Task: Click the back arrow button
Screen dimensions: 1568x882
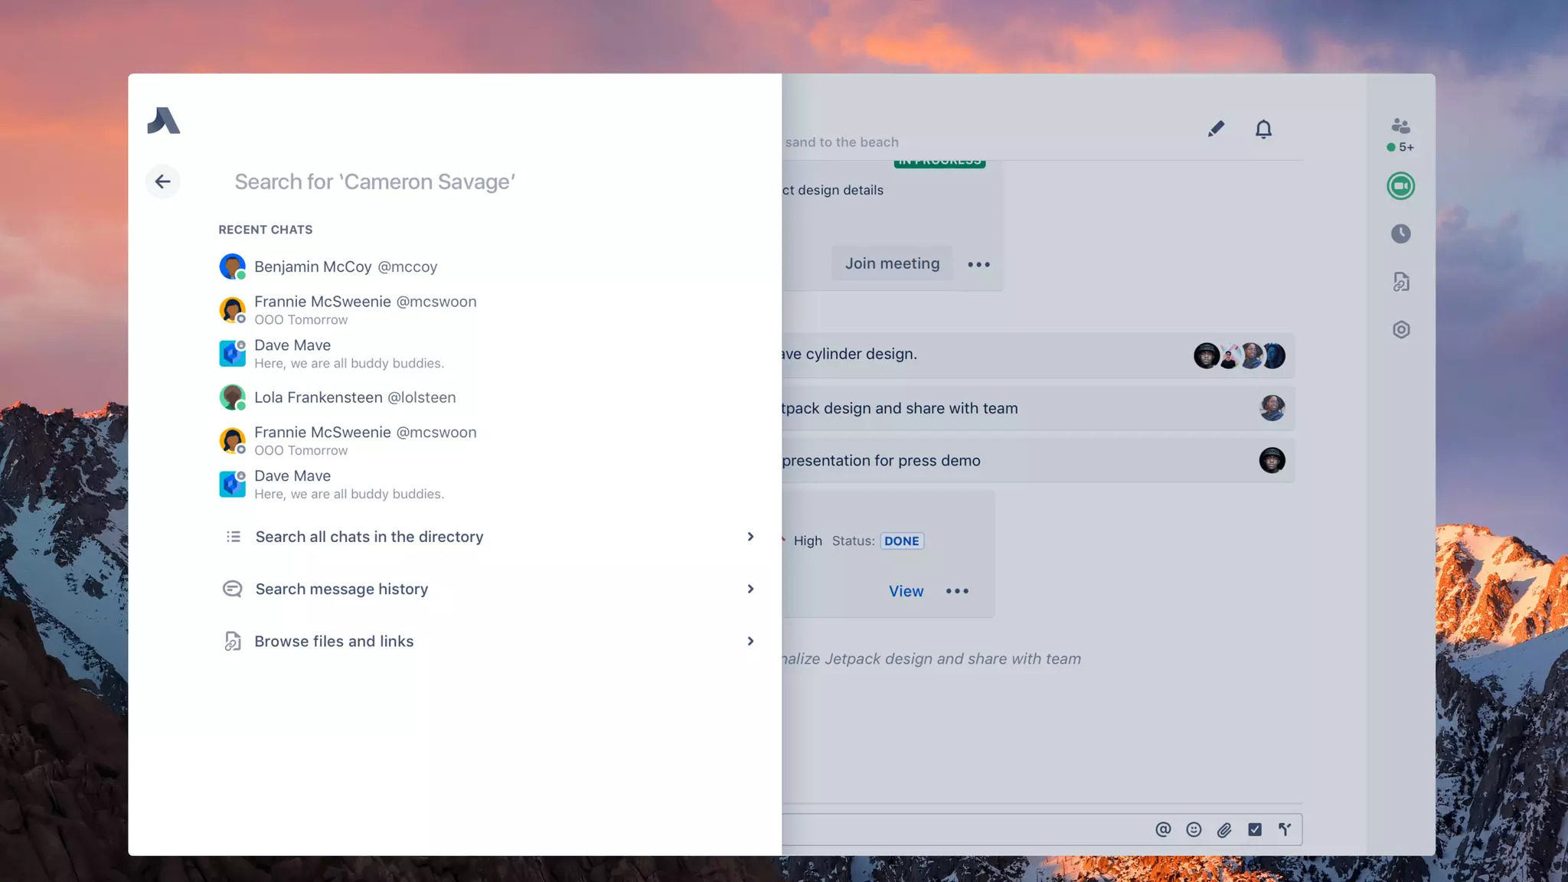Action: 162,181
